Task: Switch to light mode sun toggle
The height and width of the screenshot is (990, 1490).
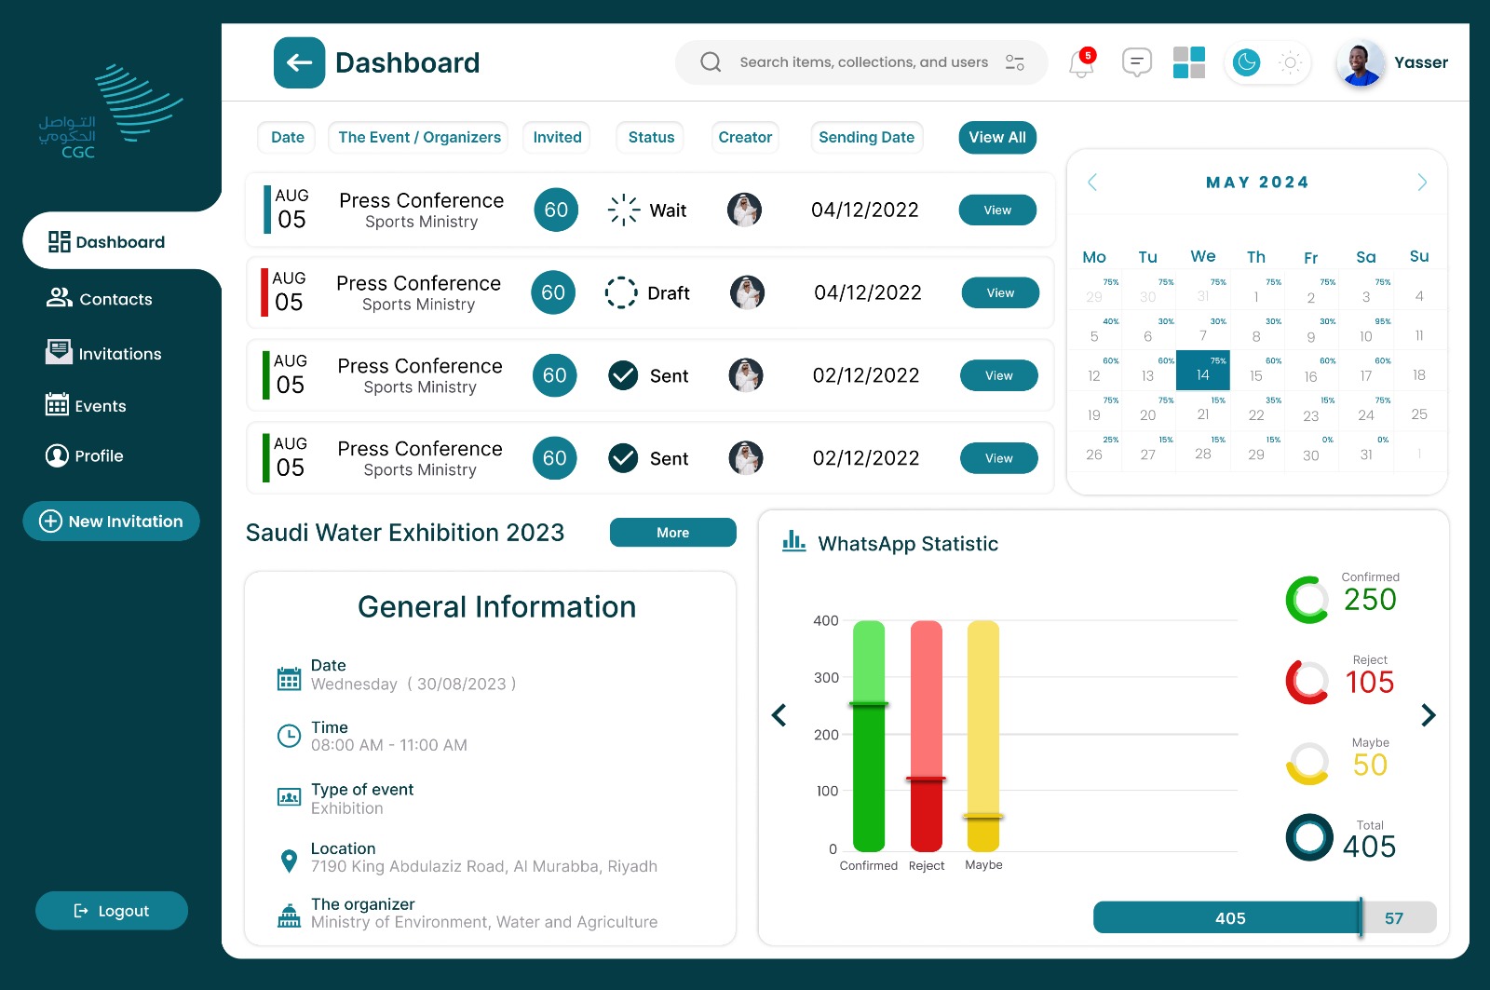Action: click(1290, 62)
